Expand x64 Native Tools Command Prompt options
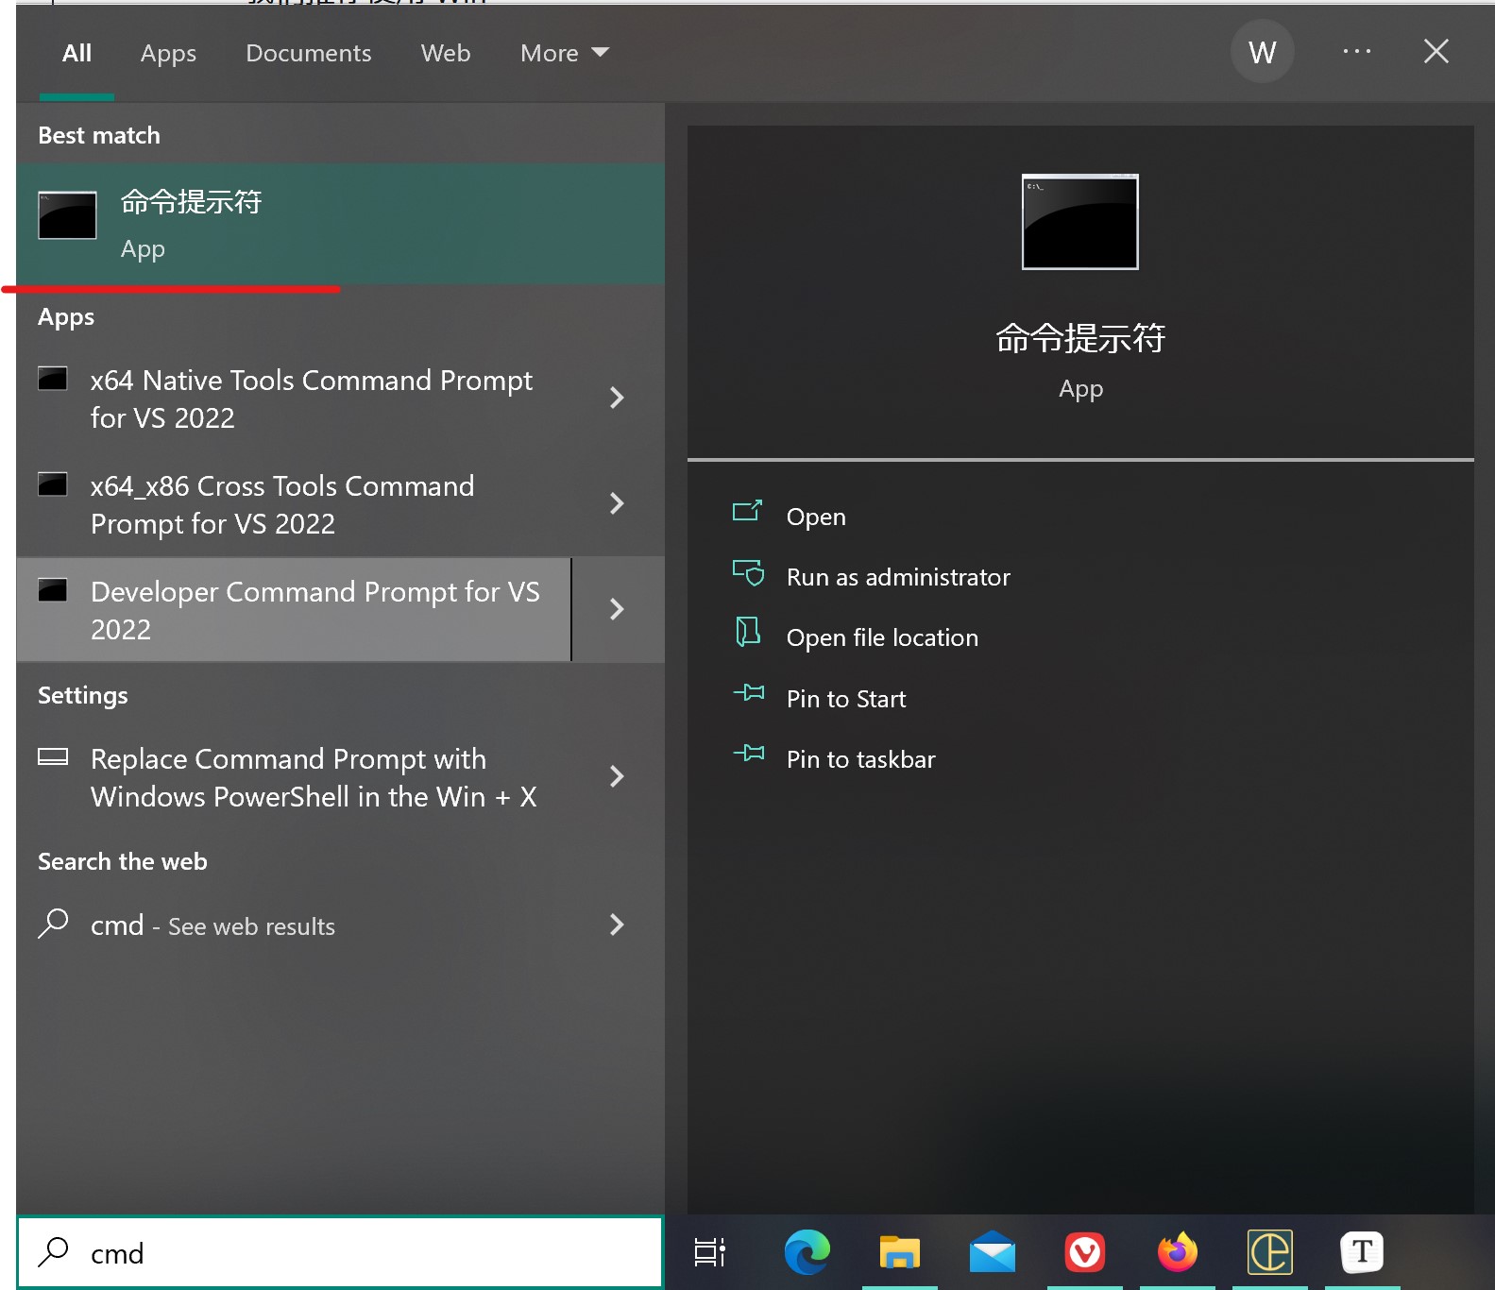This screenshot has width=1495, height=1290. point(617,398)
